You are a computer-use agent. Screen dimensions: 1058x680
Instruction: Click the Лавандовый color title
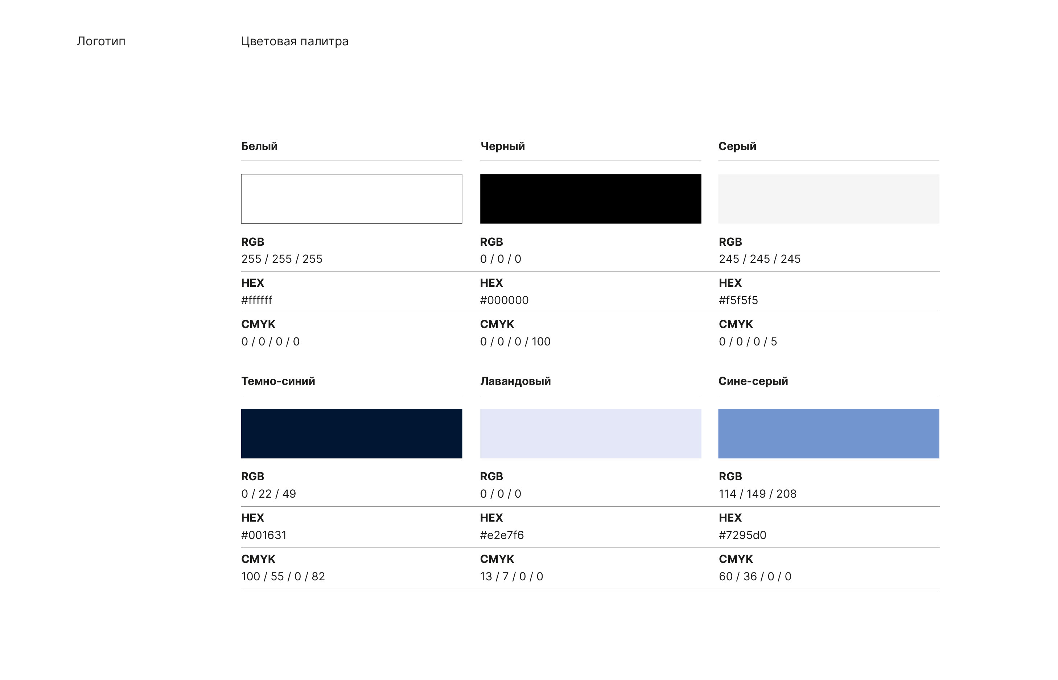point(515,381)
